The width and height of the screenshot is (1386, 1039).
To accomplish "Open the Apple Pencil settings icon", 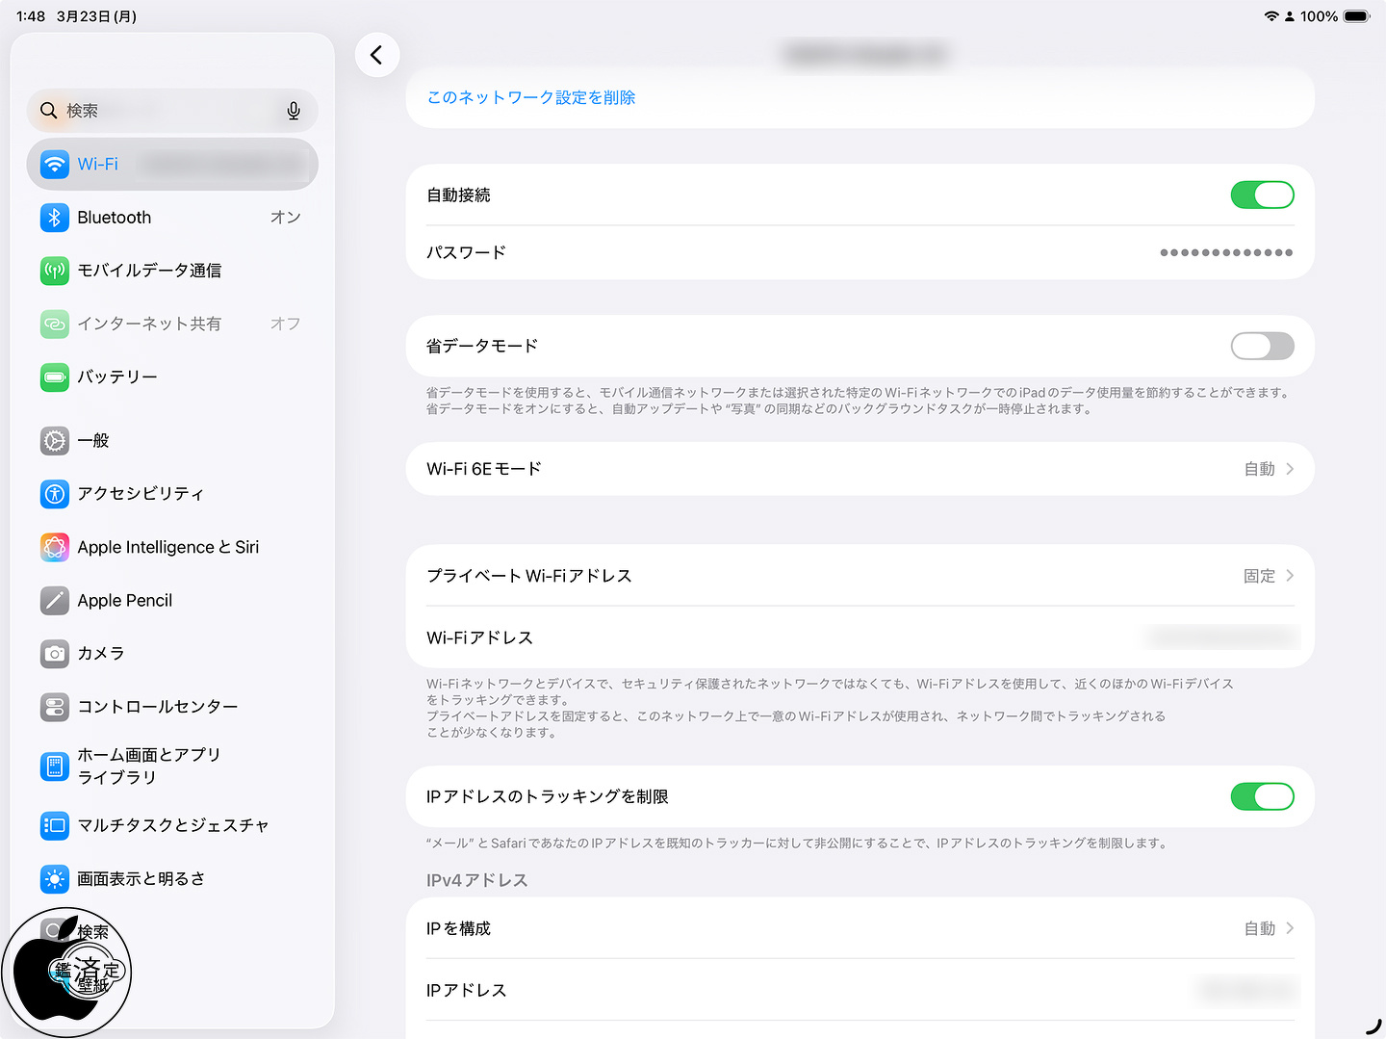I will click(x=55, y=601).
